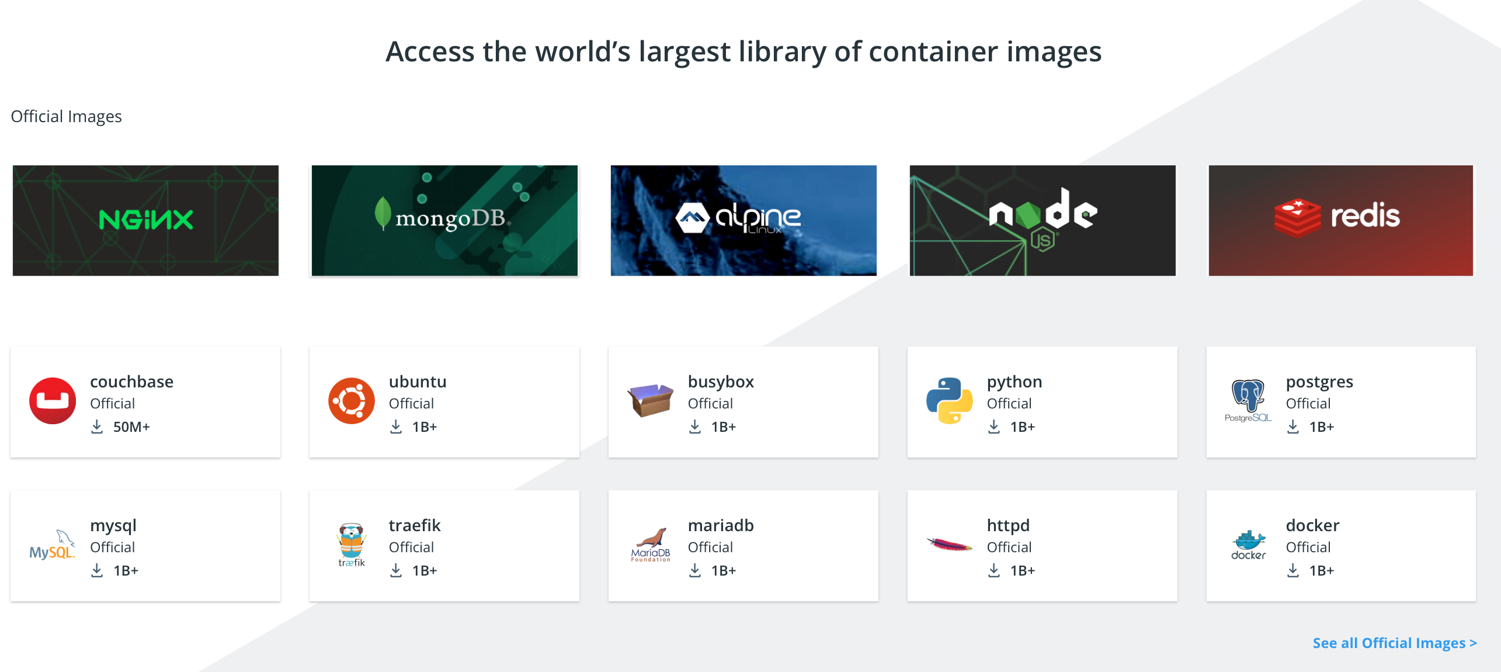Screen dimensions: 1501x672
Task: Open the mariadb image title
Action: (721, 525)
